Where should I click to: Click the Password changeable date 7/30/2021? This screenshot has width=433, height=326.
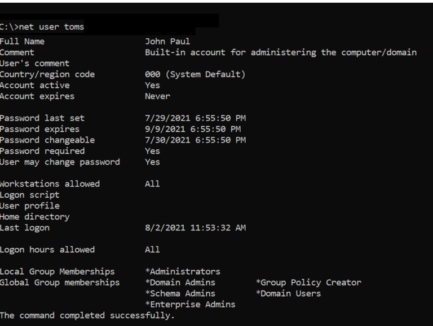[x=195, y=140]
